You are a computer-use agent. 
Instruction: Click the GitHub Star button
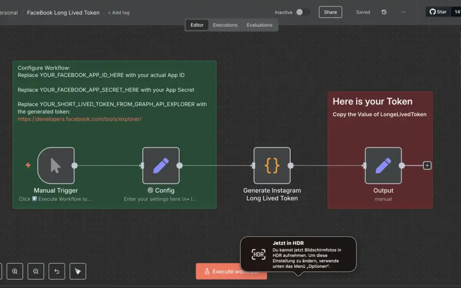click(x=438, y=12)
